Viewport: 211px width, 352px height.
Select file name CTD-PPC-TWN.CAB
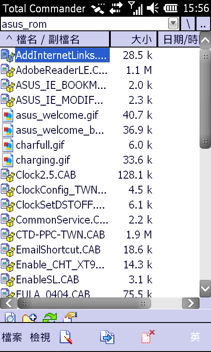click(x=60, y=235)
